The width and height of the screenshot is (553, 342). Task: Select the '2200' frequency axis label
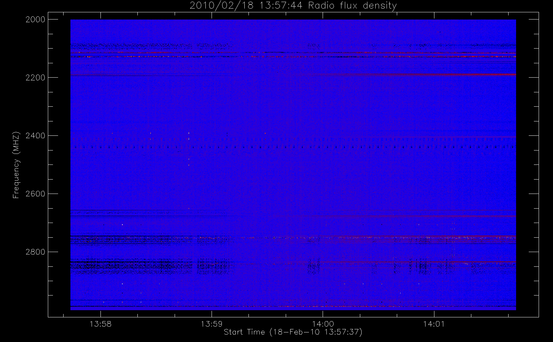[x=36, y=78]
